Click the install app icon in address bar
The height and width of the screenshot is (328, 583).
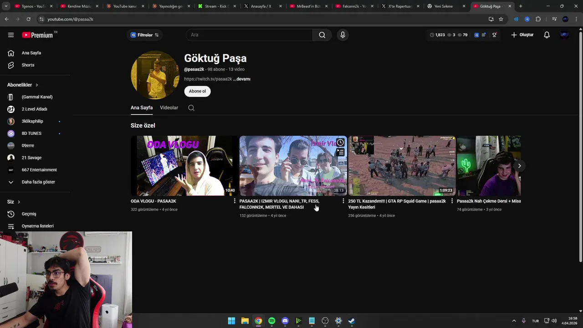[x=491, y=19]
